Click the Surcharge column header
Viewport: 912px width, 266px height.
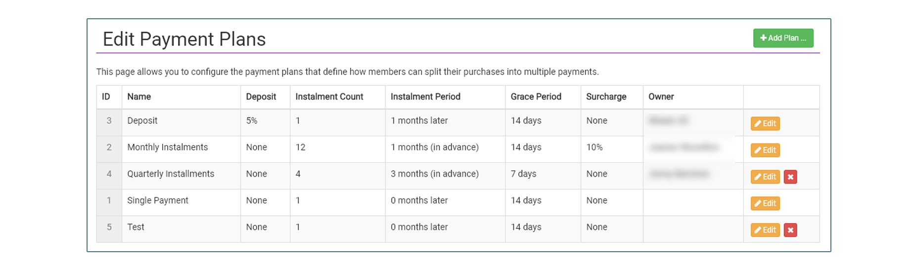click(606, 97)
